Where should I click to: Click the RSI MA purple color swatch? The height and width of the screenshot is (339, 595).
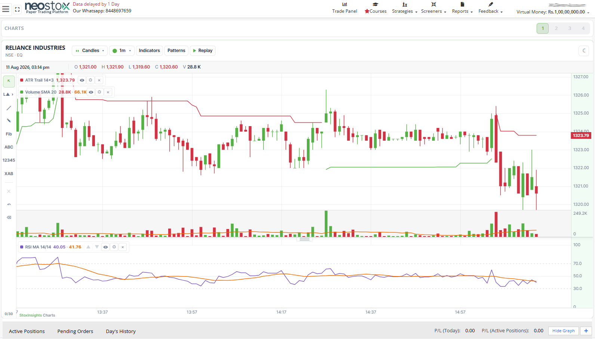(x=22, y=247)
